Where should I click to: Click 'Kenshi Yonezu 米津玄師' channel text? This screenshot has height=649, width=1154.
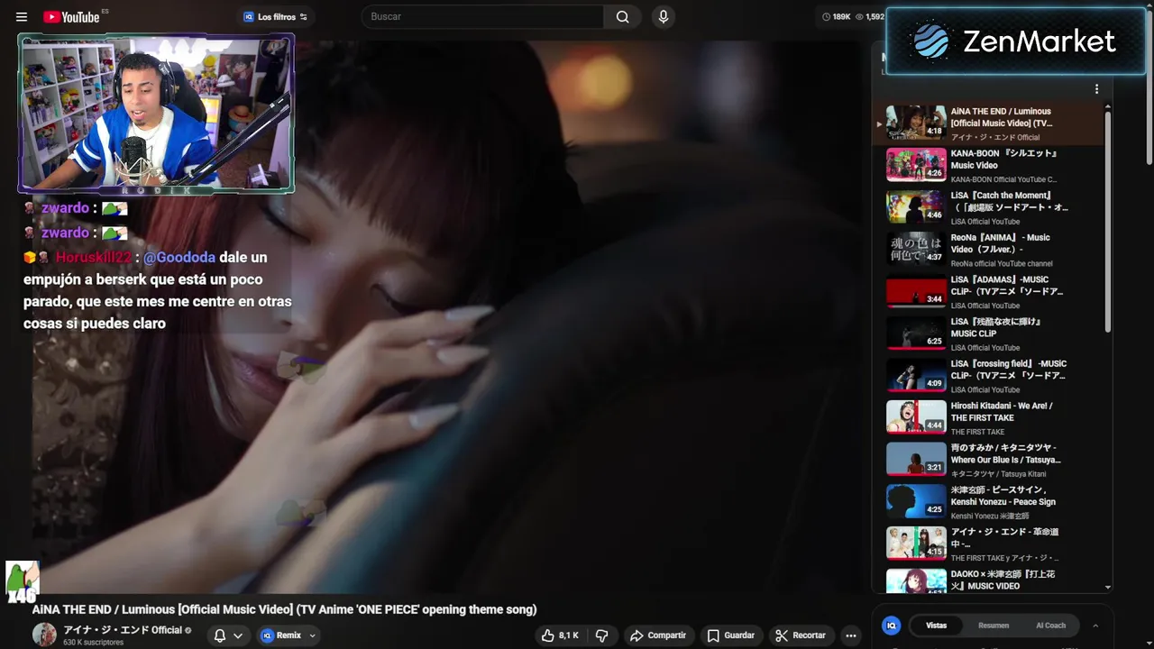[x=990, y=516]
